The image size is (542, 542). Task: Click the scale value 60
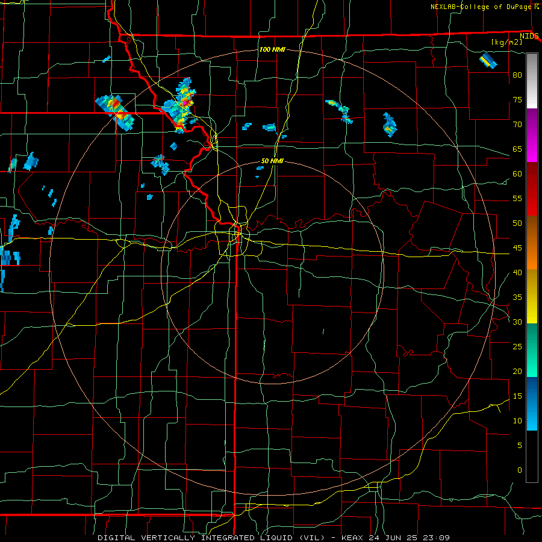pos(517,173)
